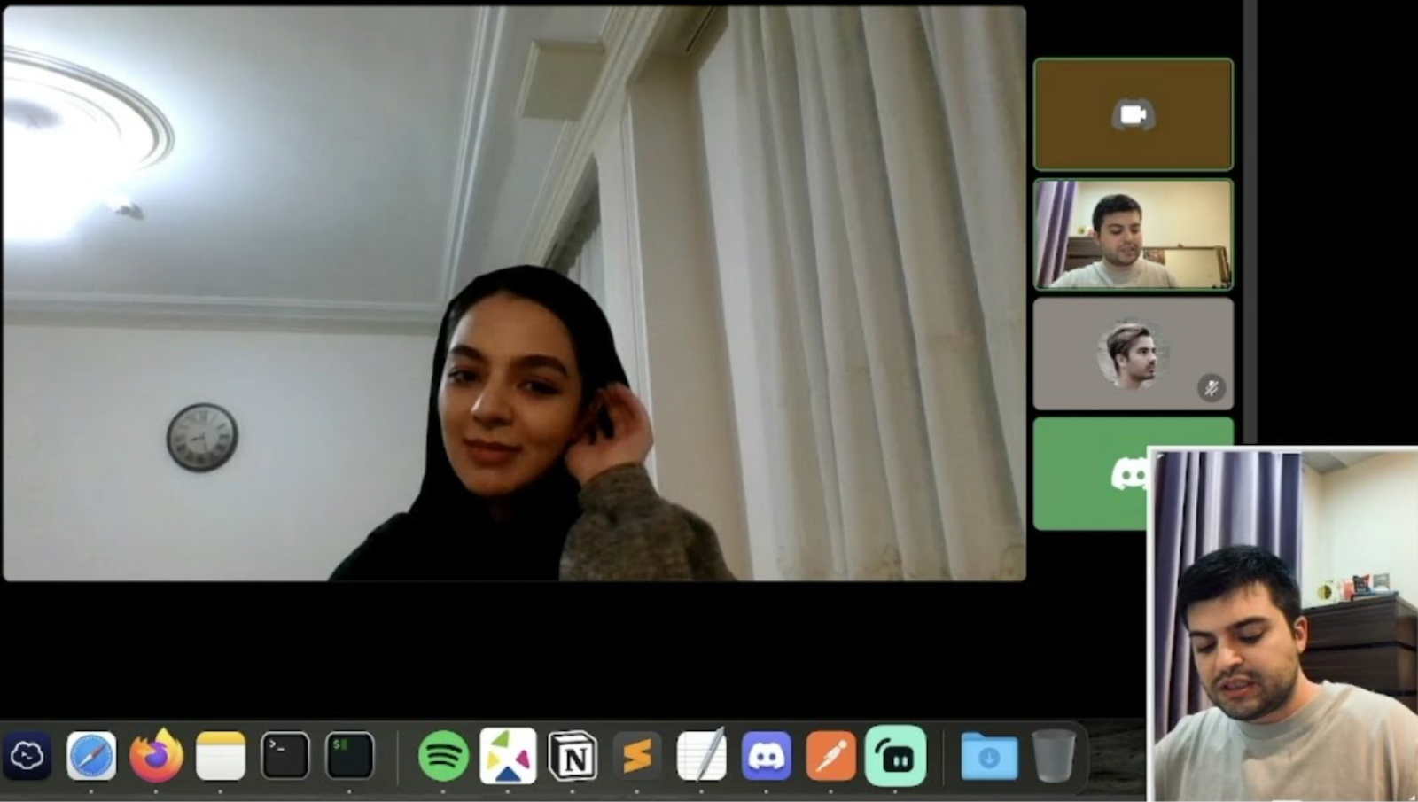The image size is (1418, 802).
Task: Click the self-view video overlay in the corner
Action: [1283, 625]
